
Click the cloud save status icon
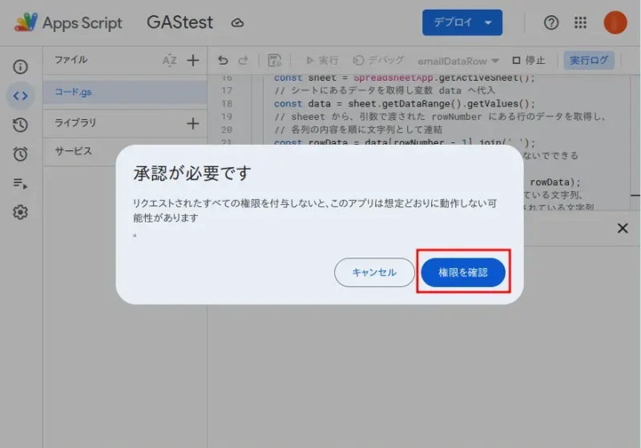coord(237,23)
